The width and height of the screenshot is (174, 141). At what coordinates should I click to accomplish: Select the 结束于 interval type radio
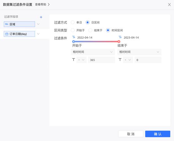[90, 30]
